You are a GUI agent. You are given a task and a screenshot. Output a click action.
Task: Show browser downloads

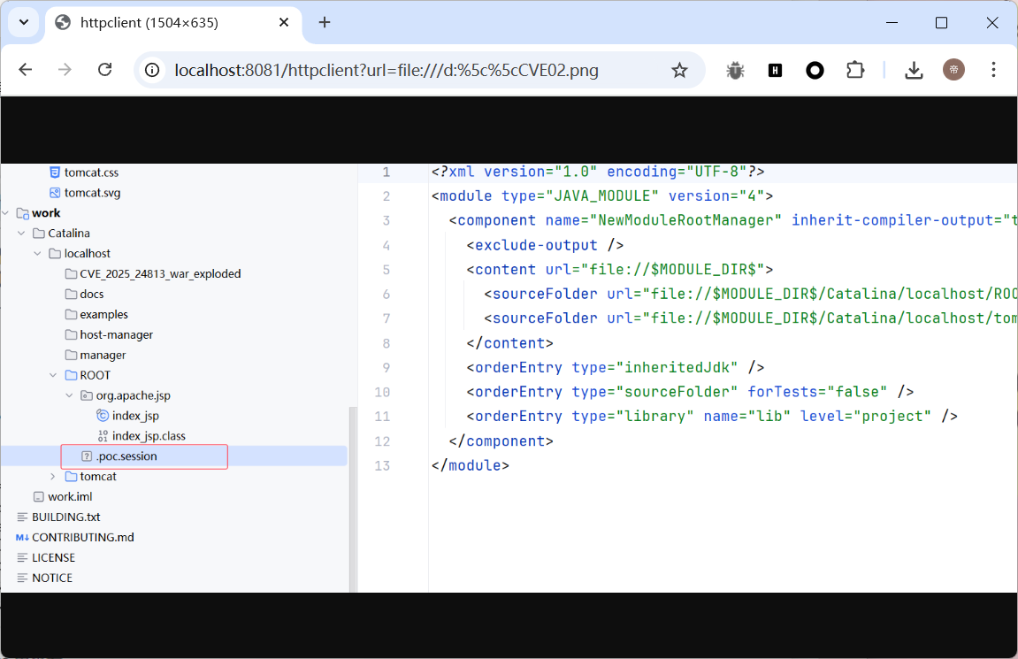914,70
